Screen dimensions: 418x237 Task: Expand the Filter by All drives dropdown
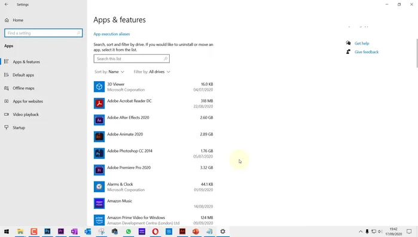tap(152, 72)
